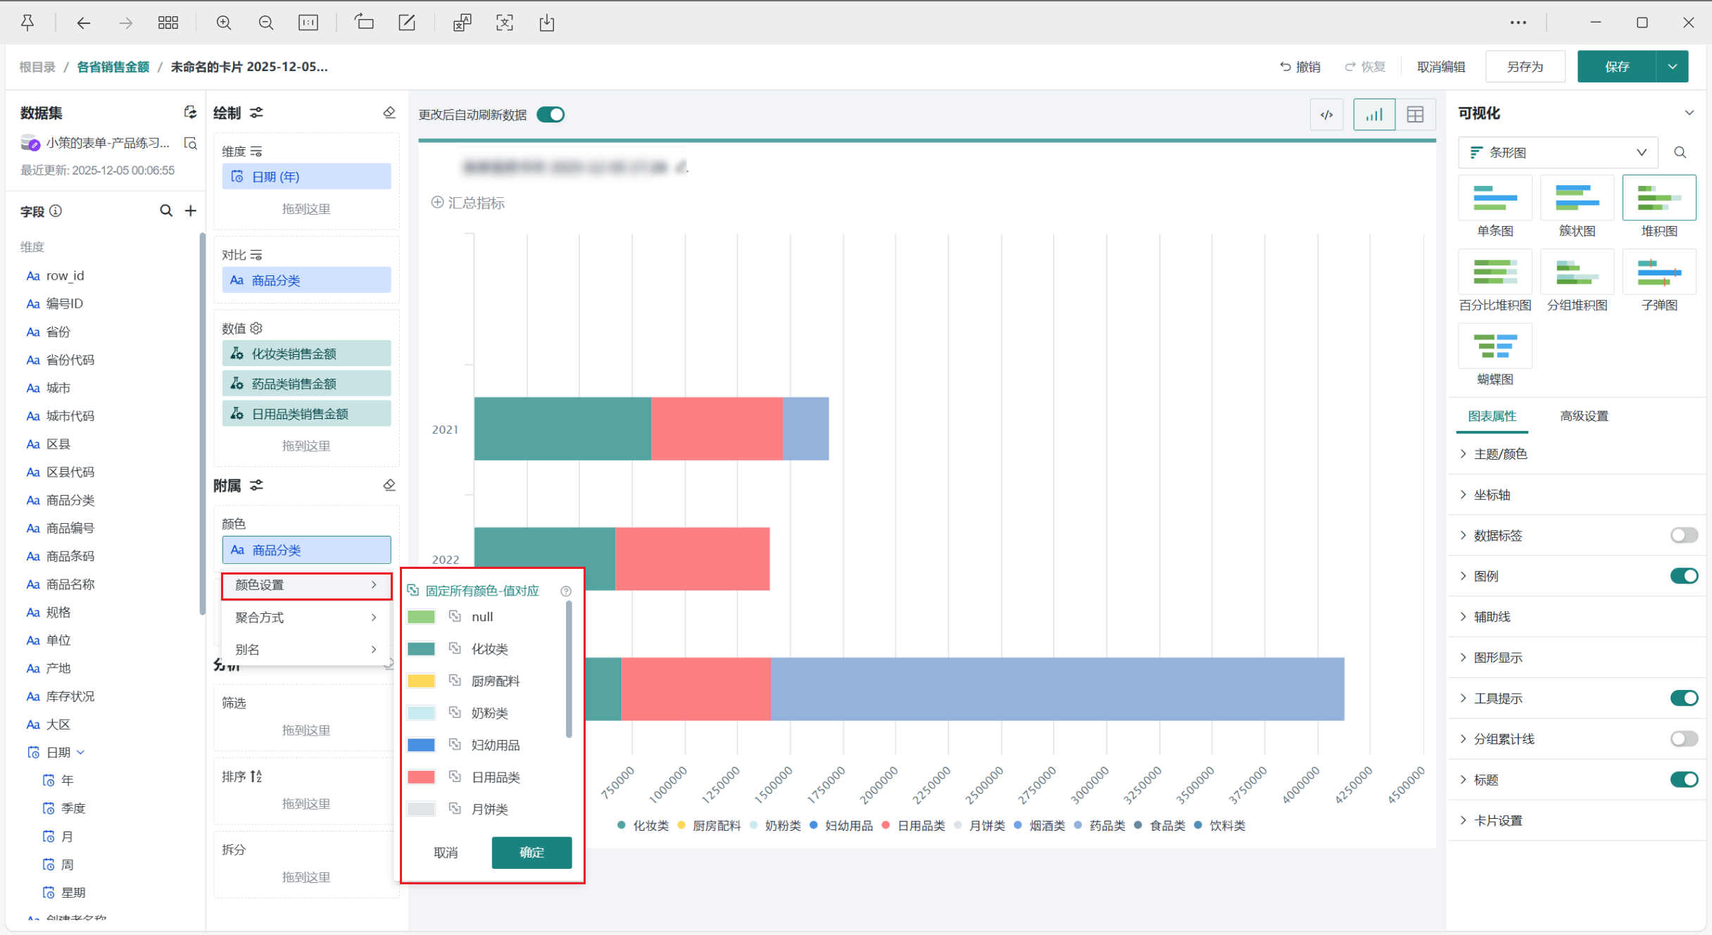This screenshot has height=935, width=1712.
Task: Expand the 主题/颜色 section
Action: 1500,454
